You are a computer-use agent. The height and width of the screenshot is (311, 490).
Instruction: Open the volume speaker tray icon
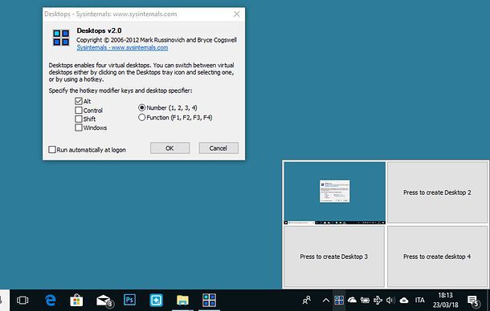[390, 300]
